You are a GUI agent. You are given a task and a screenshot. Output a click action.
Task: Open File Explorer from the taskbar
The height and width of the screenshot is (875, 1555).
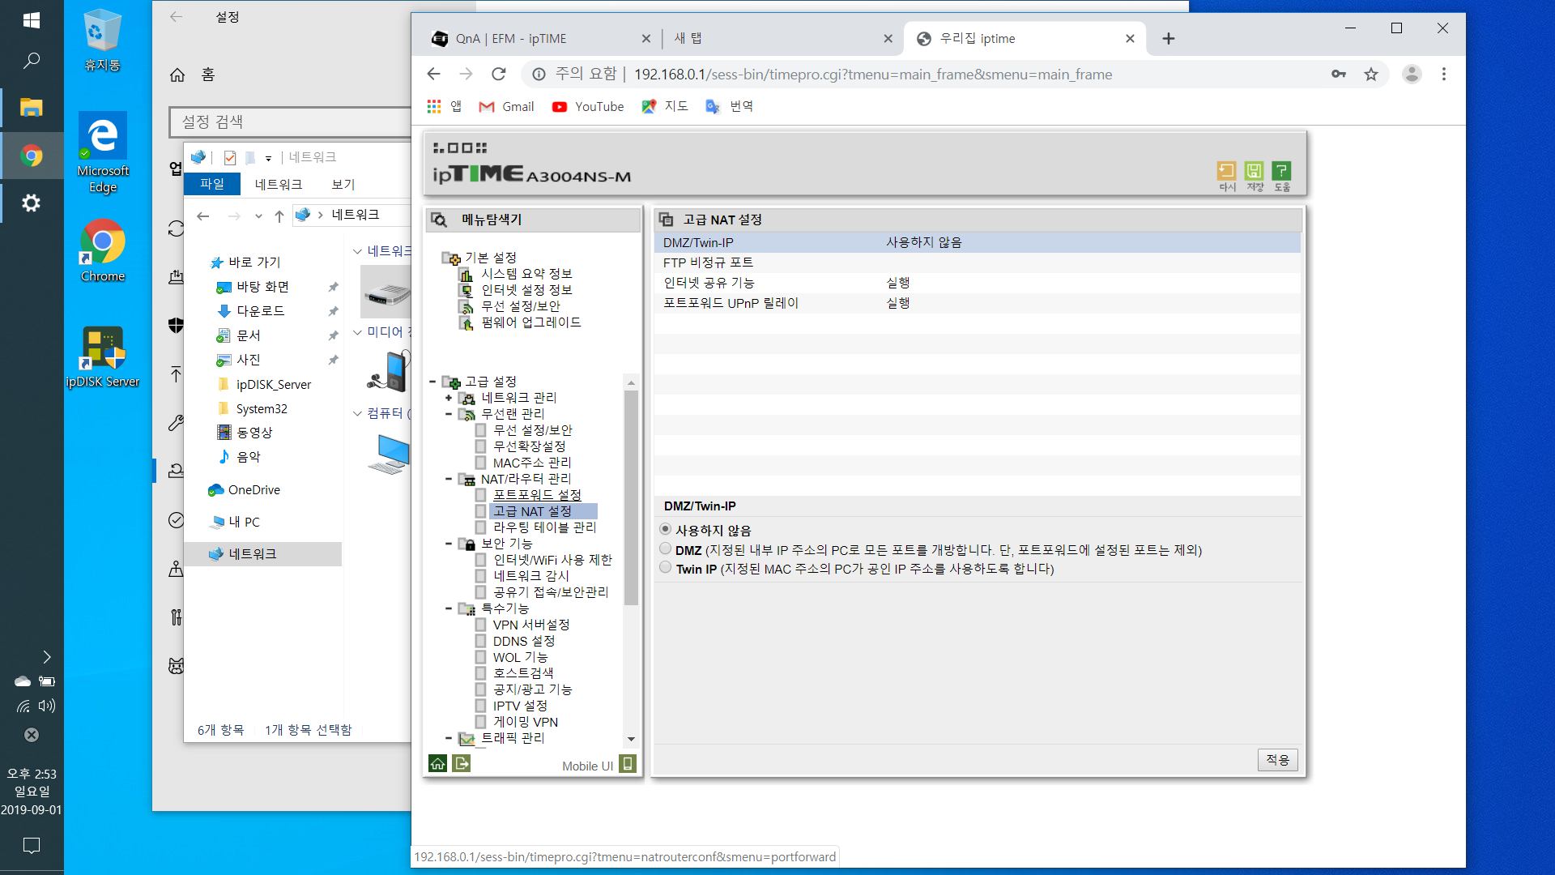[32, 108]
